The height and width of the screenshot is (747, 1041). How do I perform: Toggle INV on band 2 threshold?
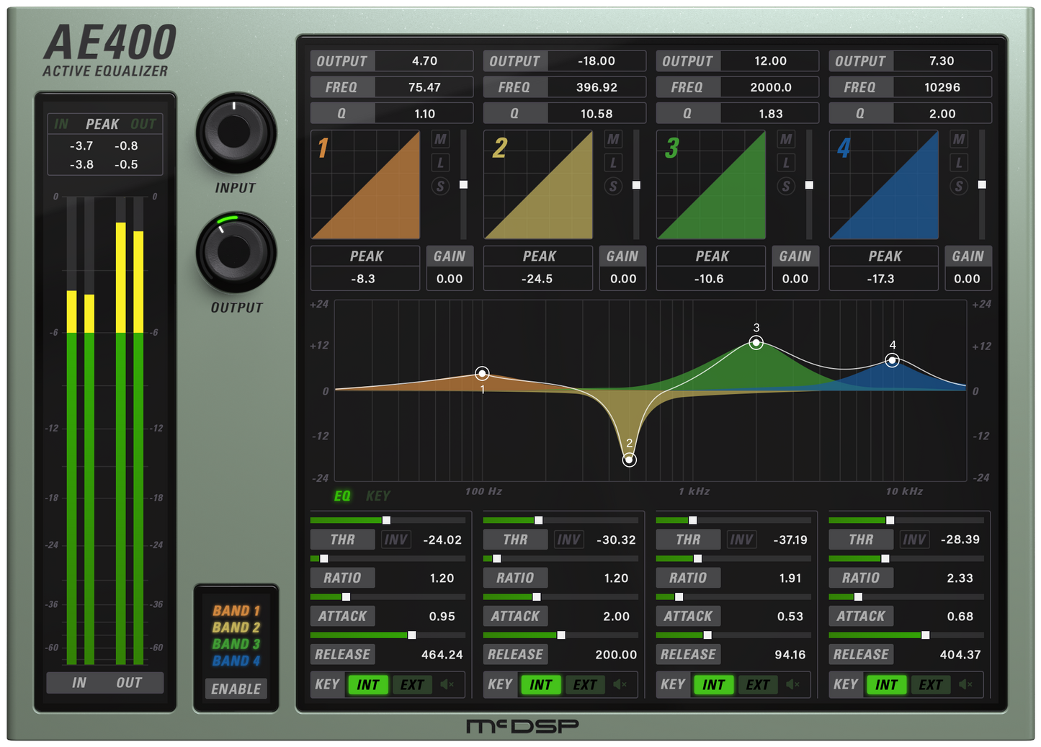pyautogui.click(x=568, y=539)
